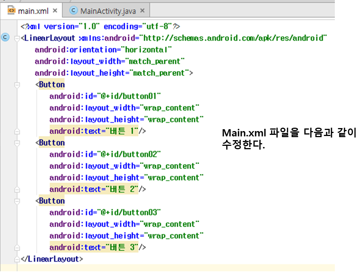Image resolution: width=362 pixels, height=272 pixels.
Task: Click the main.xml file type icon
Action: point(11,11)
